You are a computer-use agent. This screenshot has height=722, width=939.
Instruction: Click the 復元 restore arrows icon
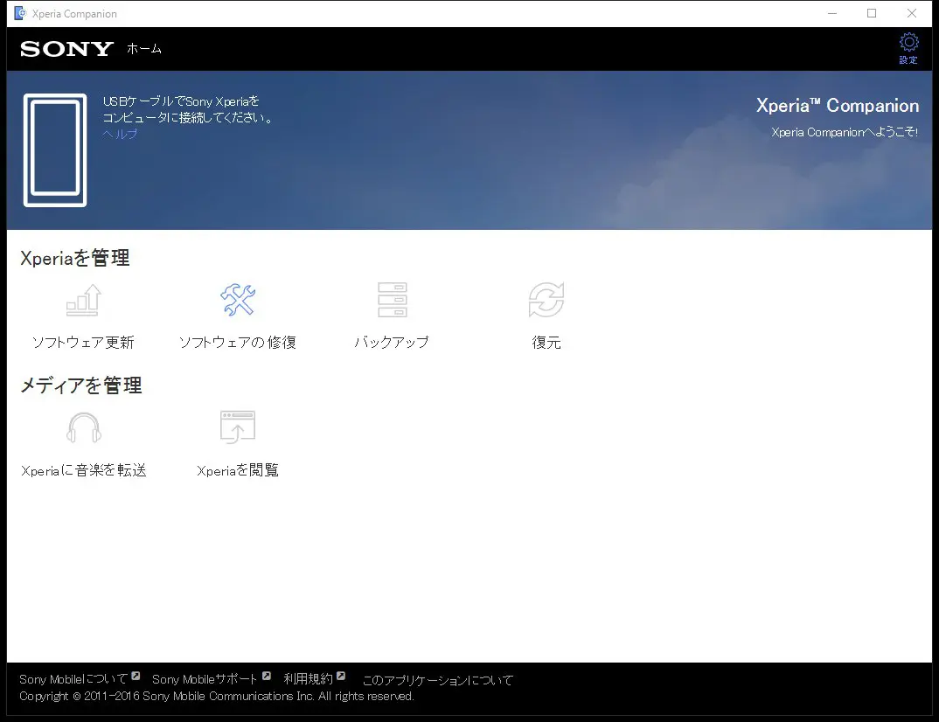coord(546,299)
